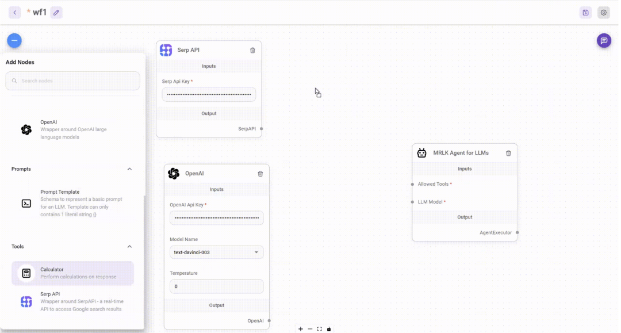This screenshot has height=333, width=621.
Task: Click the Temperature label
Action: (x=184, y=273)
